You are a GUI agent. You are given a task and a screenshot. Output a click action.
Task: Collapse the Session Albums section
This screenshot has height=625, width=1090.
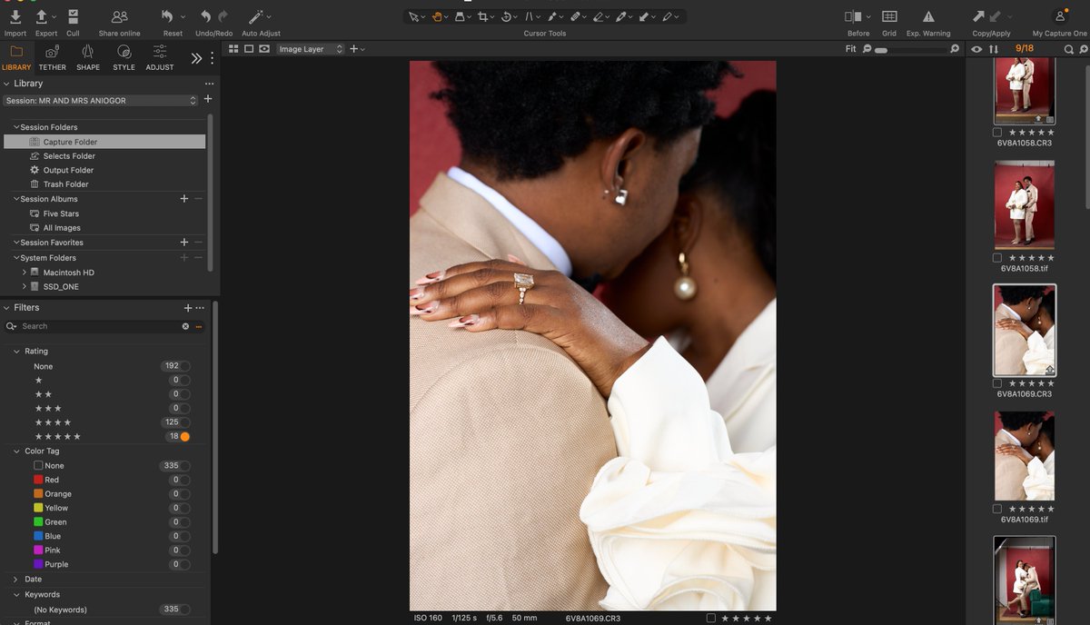coord(16,199)
